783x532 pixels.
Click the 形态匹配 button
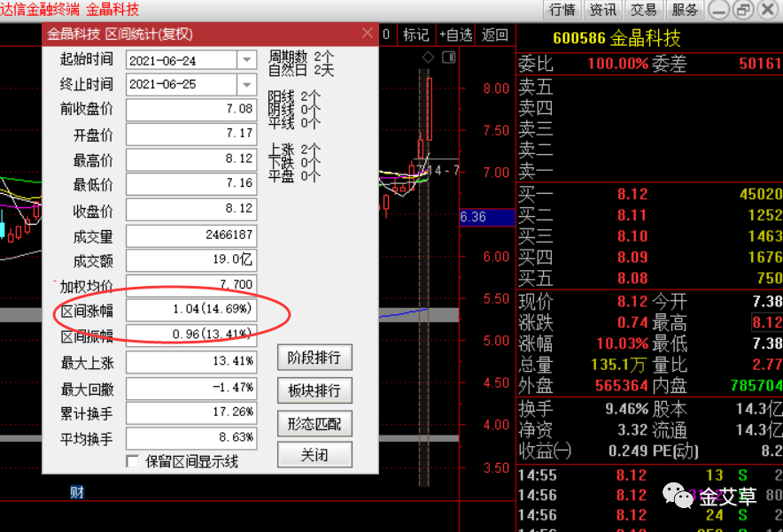(x=314, y=424)
